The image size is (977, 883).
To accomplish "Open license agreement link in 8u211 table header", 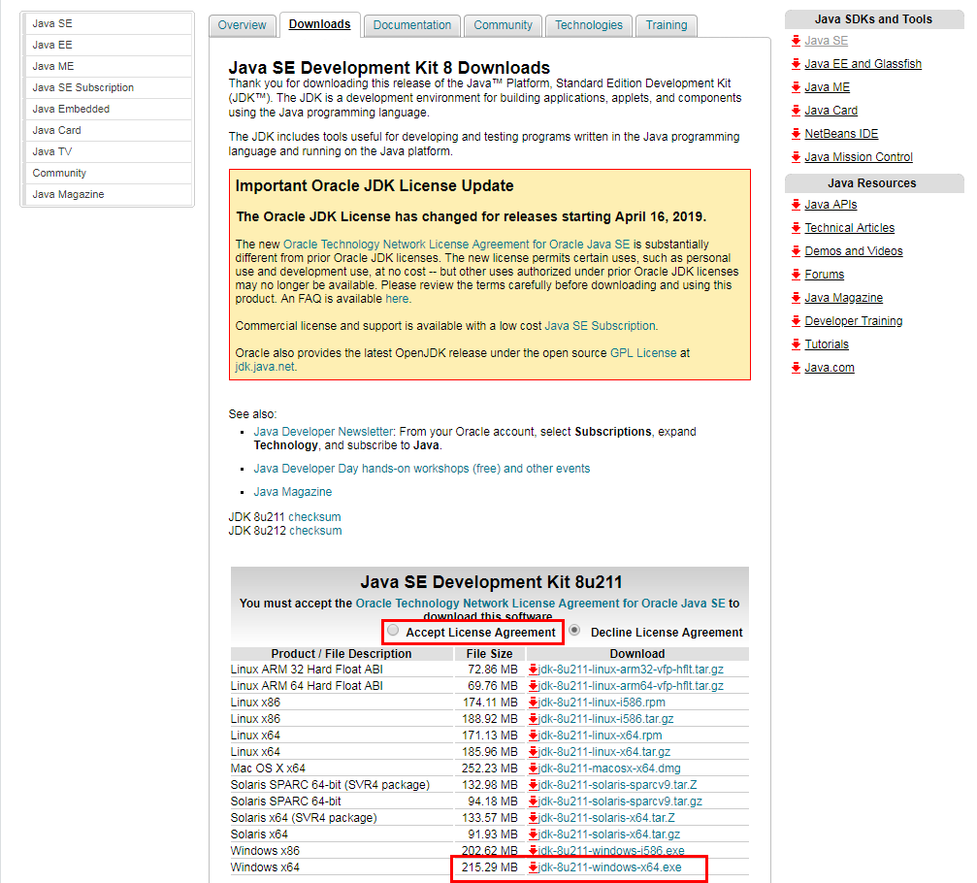I will [x=540, y=604].
